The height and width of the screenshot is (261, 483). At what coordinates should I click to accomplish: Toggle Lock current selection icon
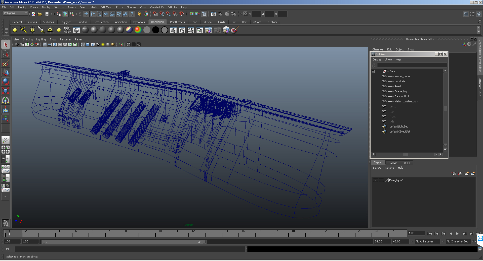[139, 14]
